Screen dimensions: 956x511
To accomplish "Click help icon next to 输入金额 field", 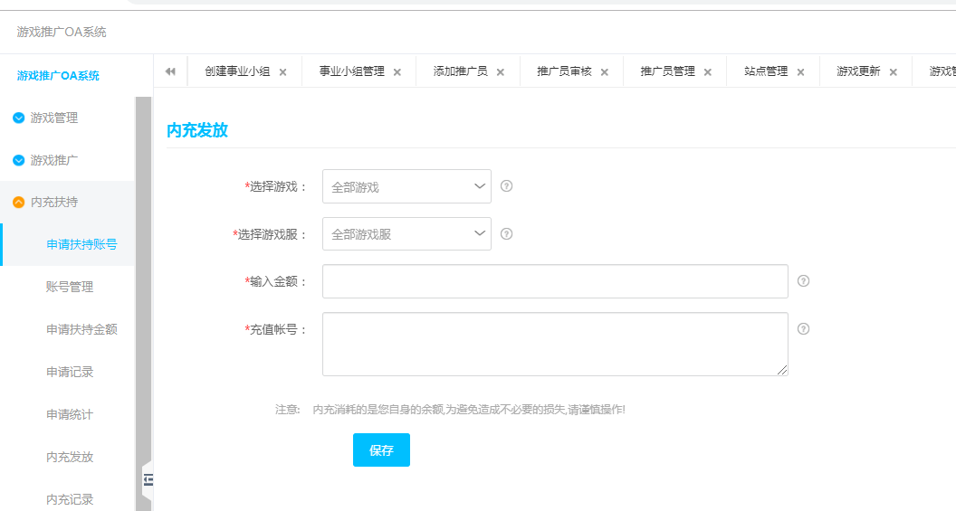I will click(x=803, y=281).
